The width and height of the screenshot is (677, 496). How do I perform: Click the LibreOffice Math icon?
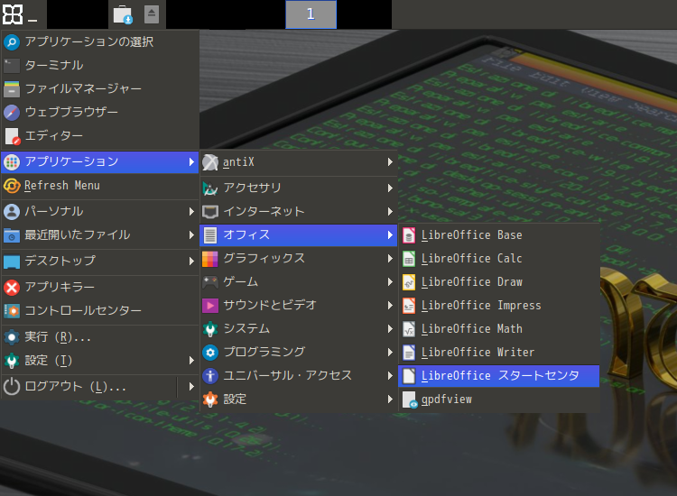click(409, 329)
